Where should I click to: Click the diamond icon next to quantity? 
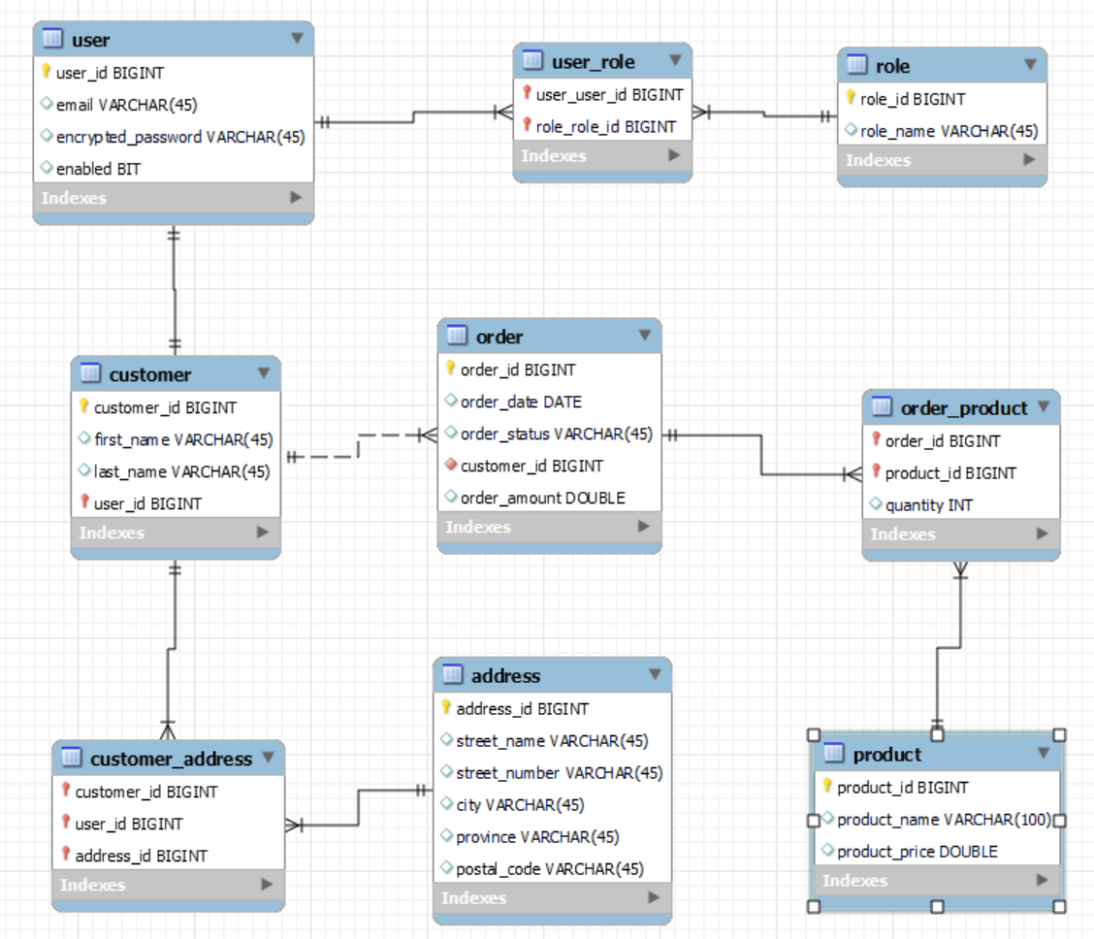click(x=877, y=503)
